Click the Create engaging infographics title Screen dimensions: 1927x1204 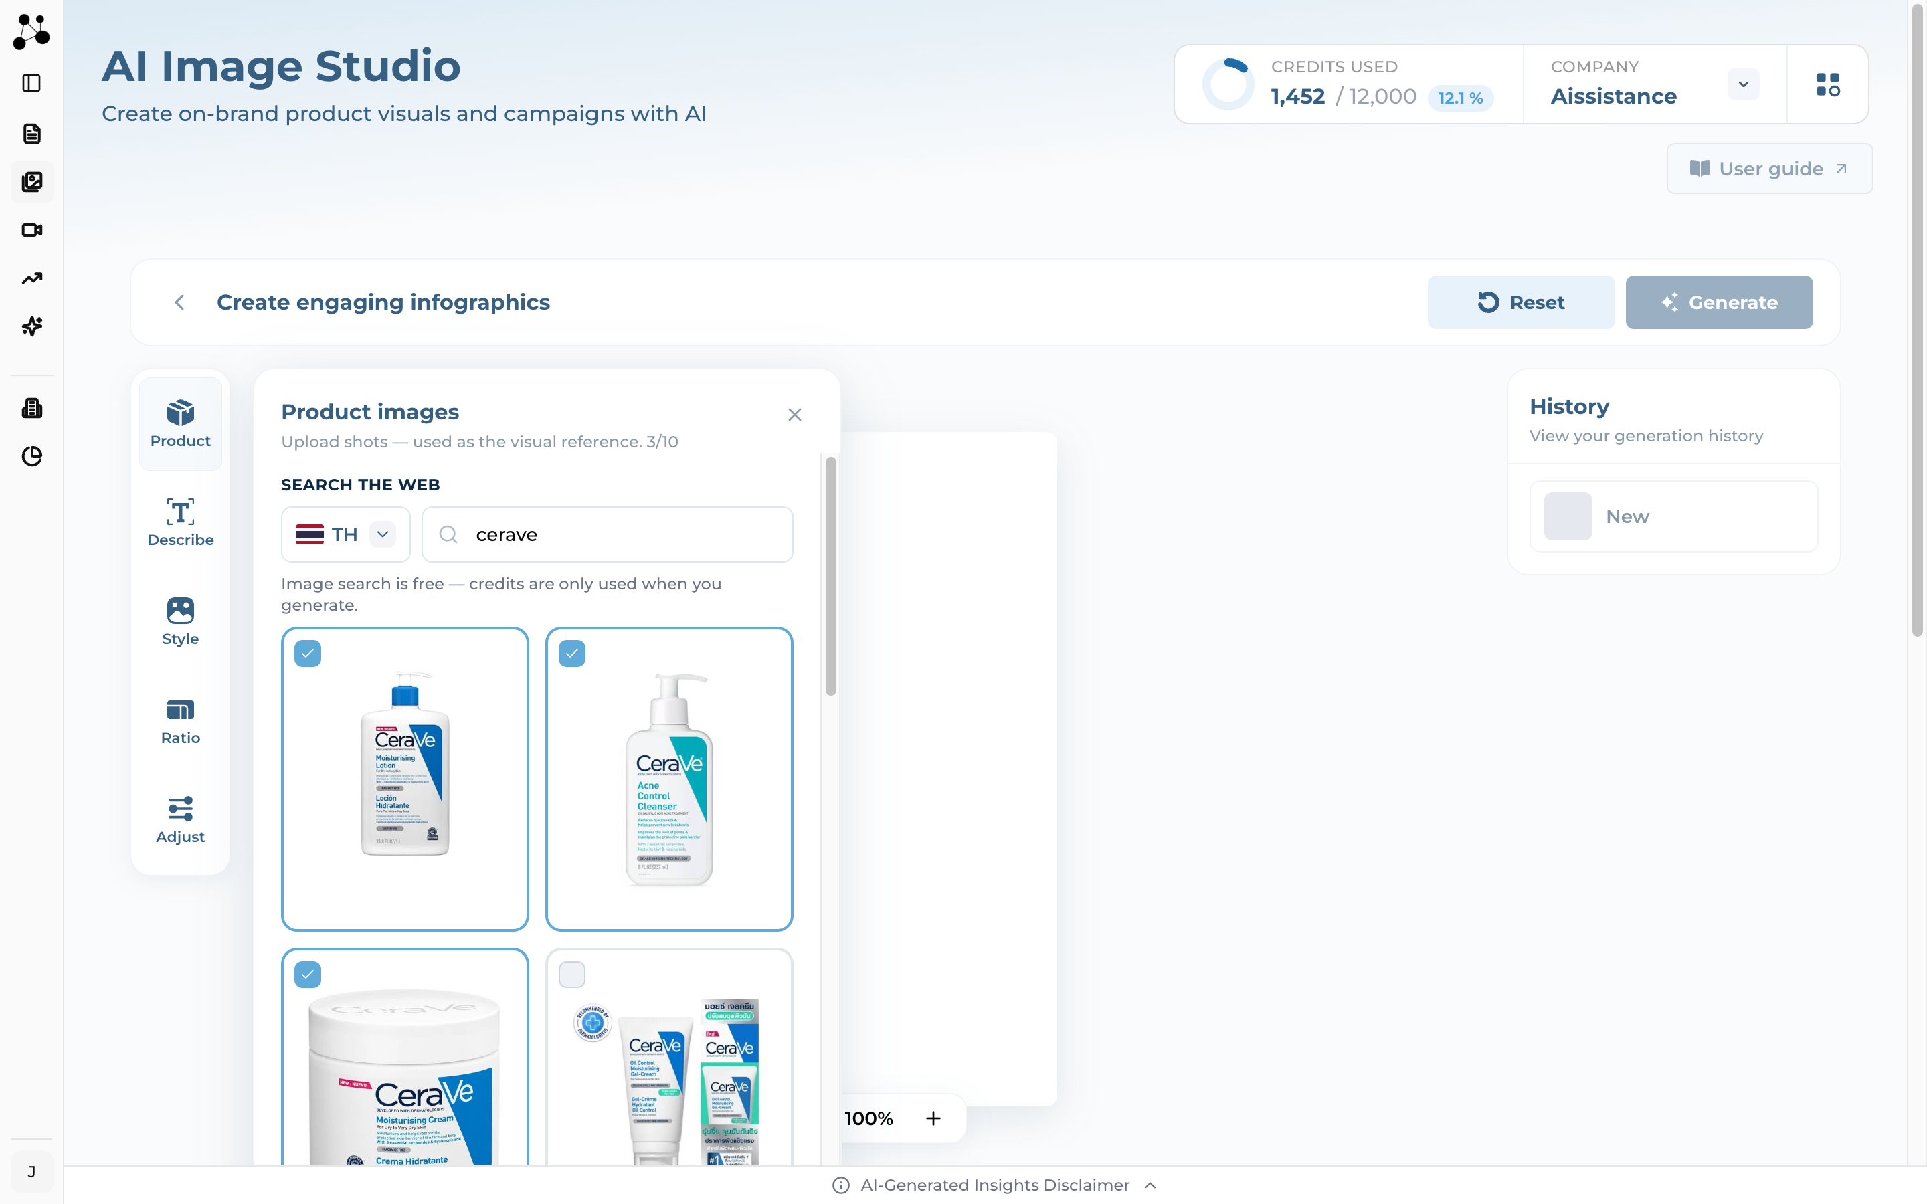coord(383,302)
